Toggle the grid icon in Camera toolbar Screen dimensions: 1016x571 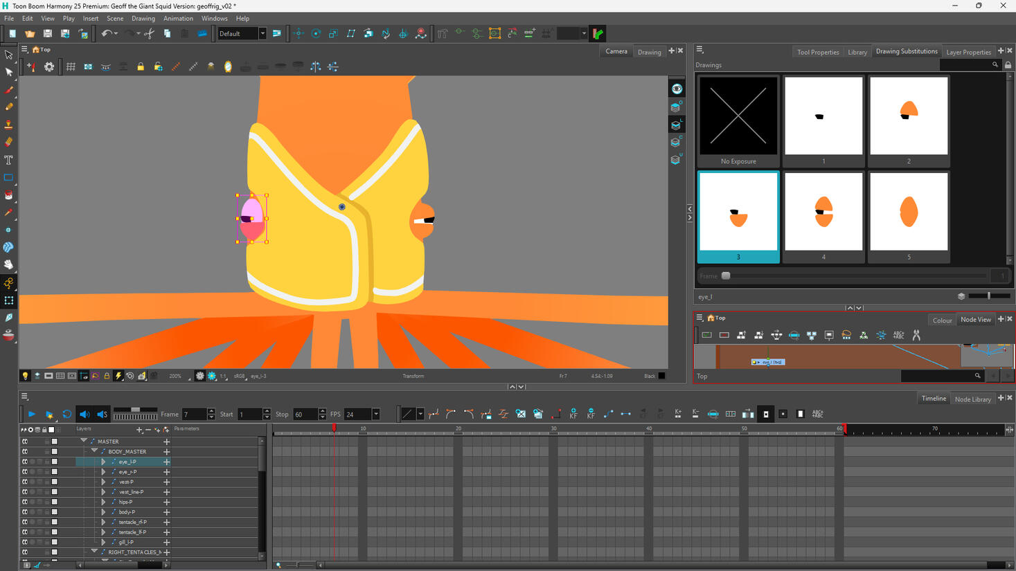click(71, 67)
